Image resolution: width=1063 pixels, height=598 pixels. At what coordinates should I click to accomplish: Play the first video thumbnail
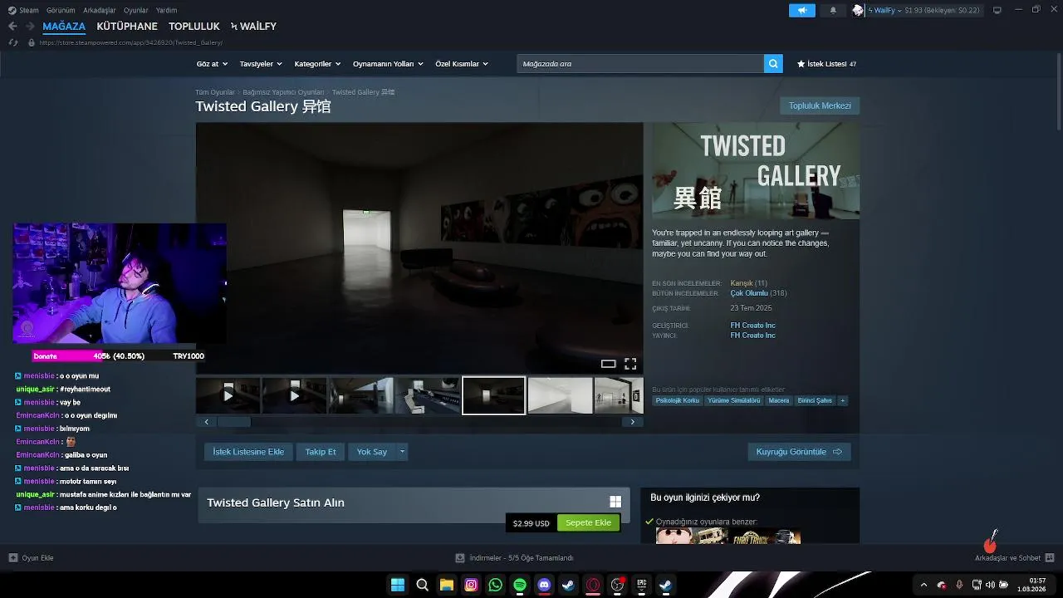point(228,395)
